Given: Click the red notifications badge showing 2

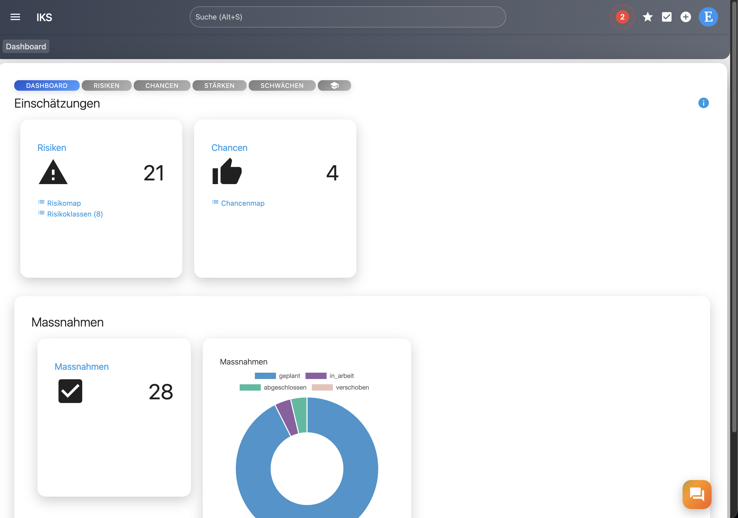Looking at the screenshot, I should pyautogui.click(x=622, y=17).
